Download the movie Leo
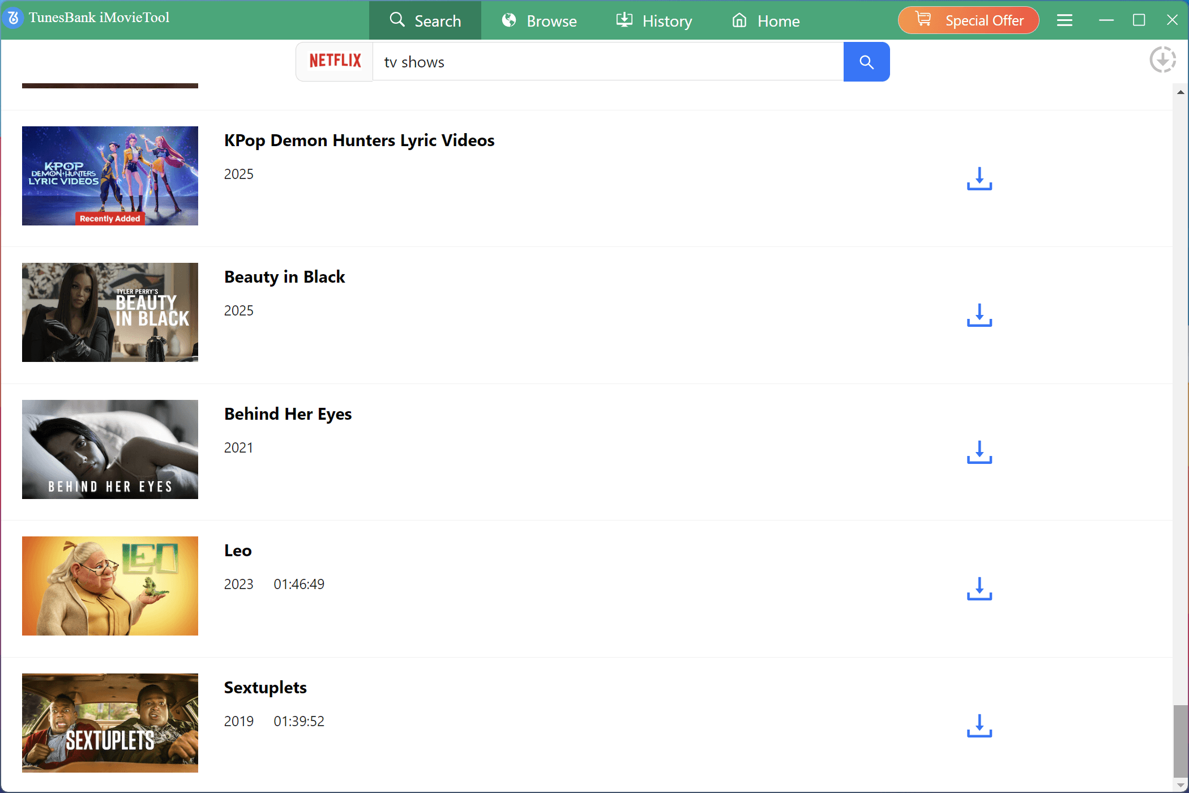Screen dimensions: 1189x793 point(979,589)
